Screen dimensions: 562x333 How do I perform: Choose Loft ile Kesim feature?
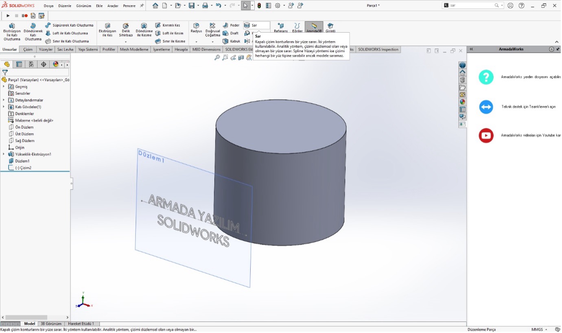point(169,33)
